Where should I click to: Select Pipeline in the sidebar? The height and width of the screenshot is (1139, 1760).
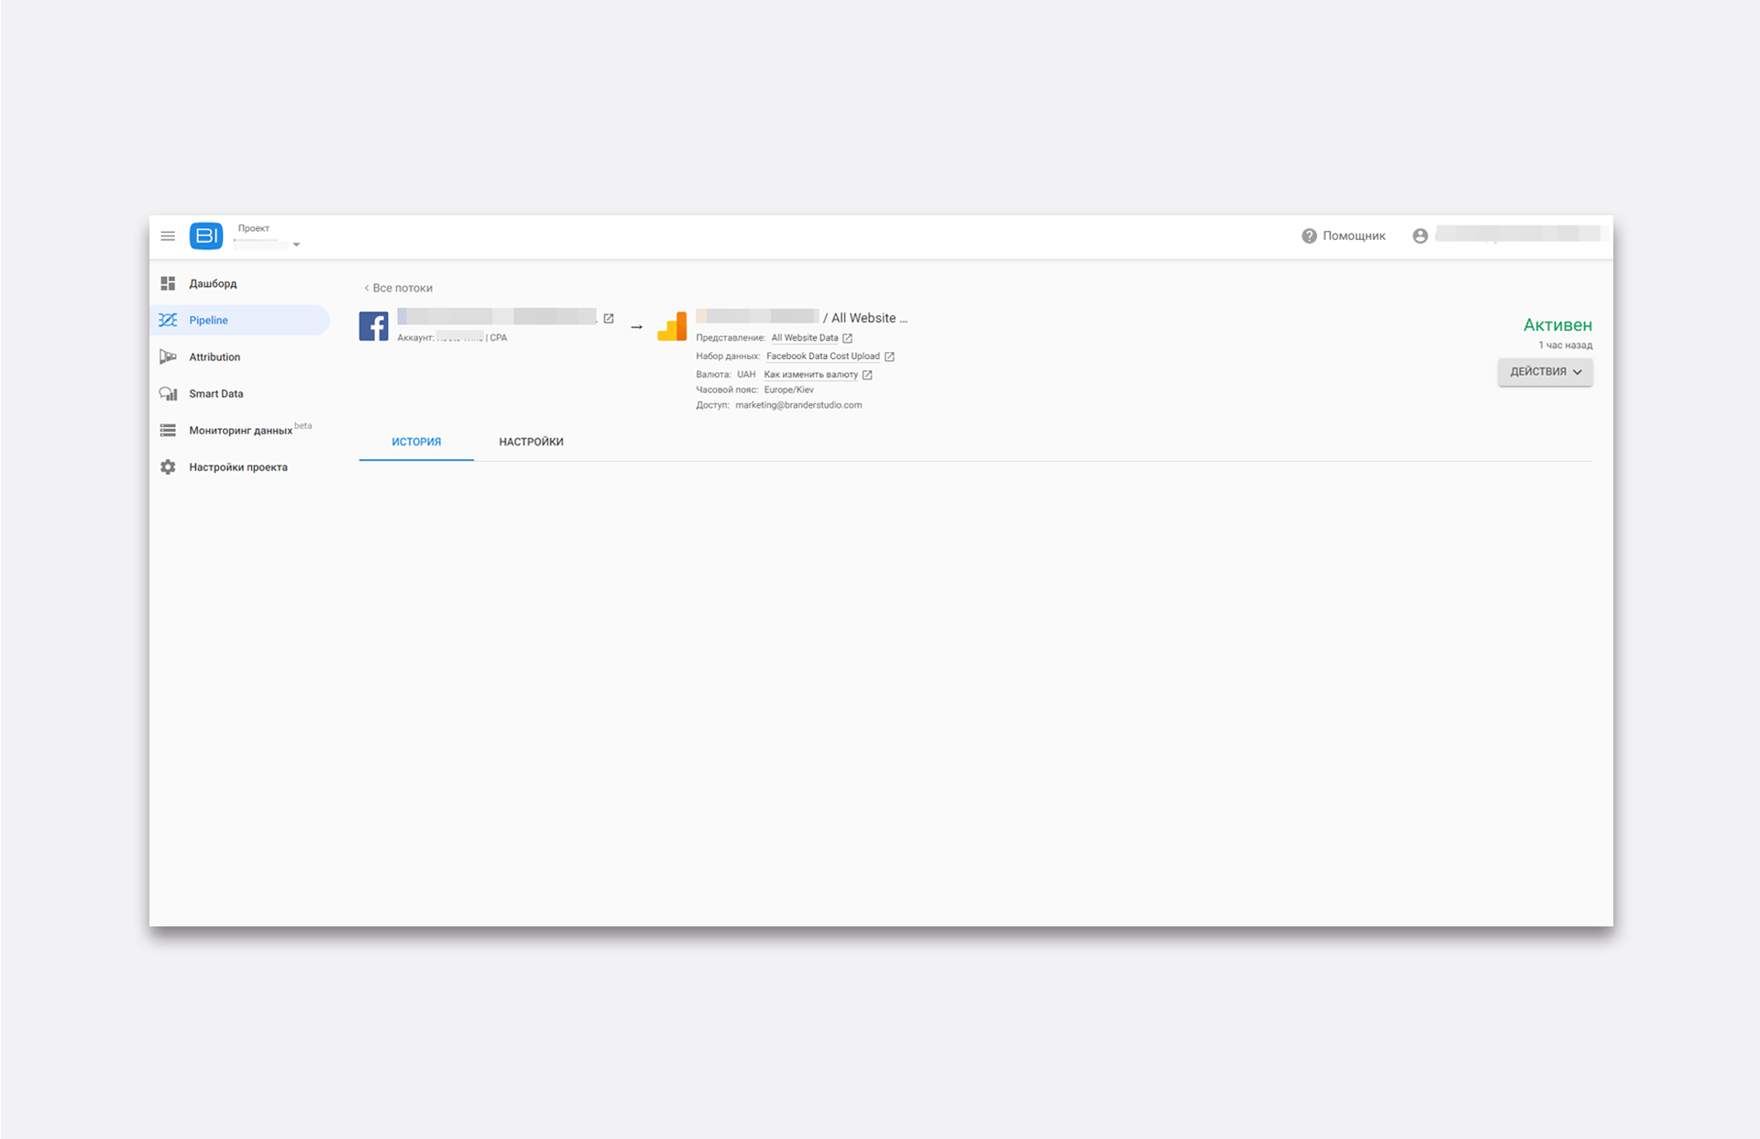209,321
